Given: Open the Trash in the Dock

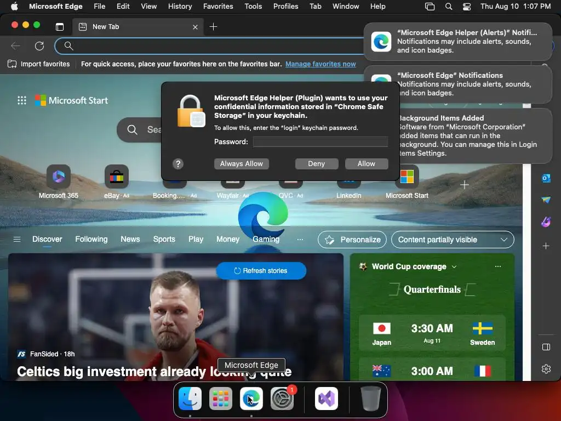Looking at the screenshot, I should [371, 399].
